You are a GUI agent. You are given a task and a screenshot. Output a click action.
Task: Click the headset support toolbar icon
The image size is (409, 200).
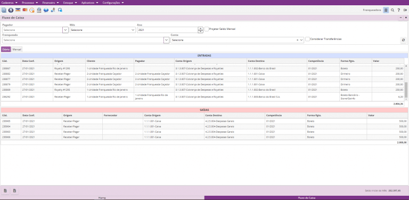tap(60, 10)
